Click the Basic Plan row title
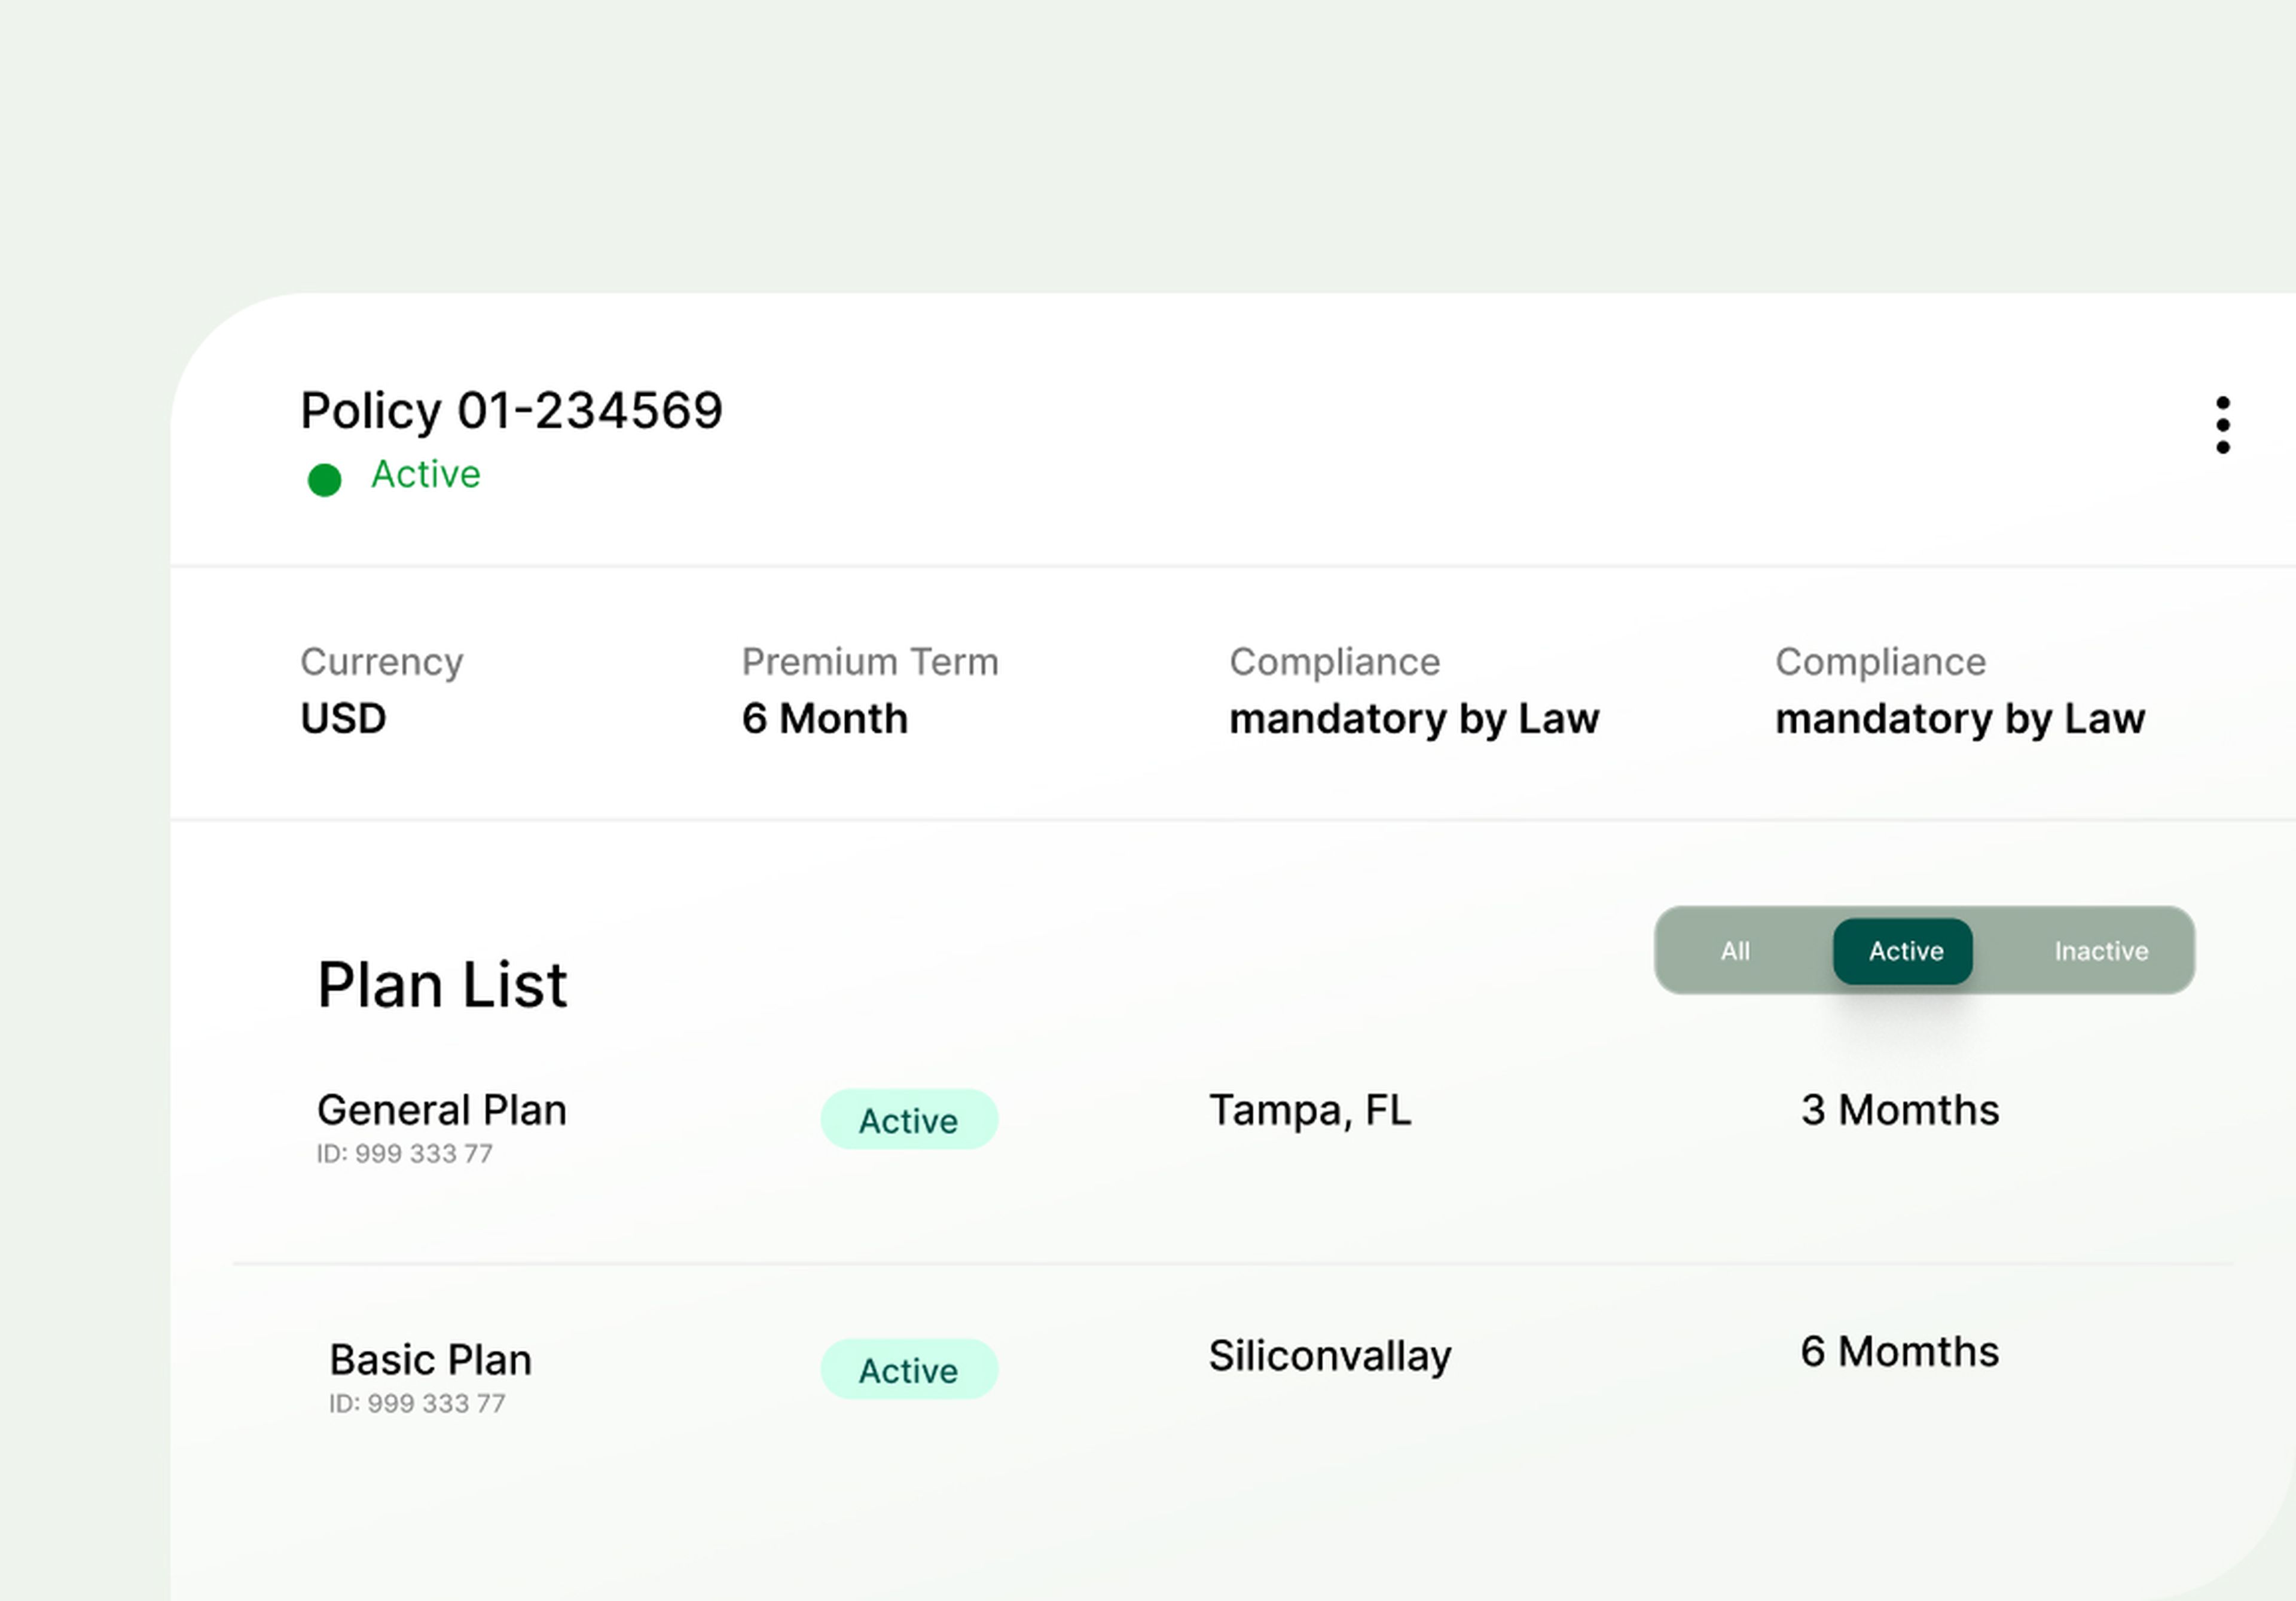The image size is (2296, 1601). tap(430, 1359)
